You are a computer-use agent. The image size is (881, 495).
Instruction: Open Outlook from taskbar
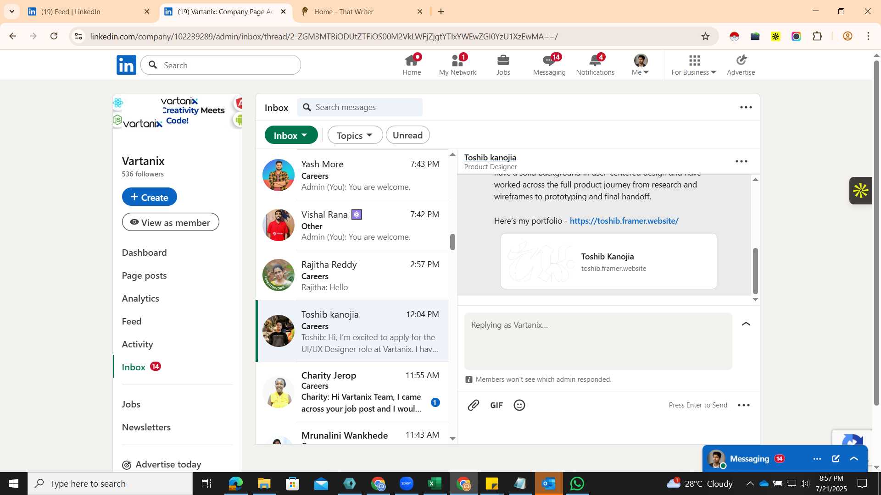point(549,484)
